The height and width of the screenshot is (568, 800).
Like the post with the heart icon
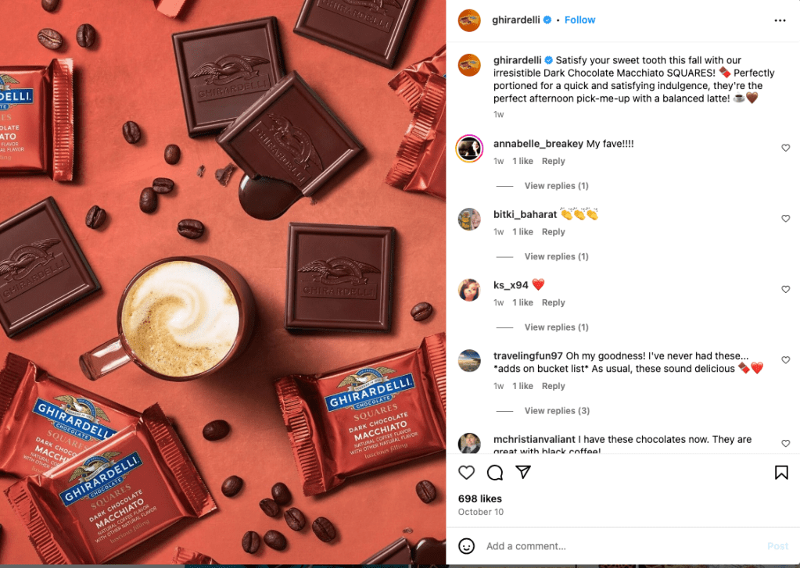[466, 473]
